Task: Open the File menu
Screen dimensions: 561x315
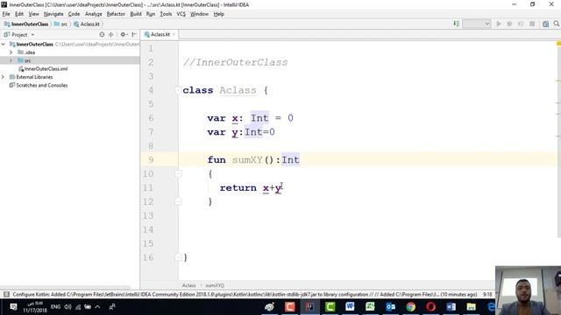Action: 6,14
